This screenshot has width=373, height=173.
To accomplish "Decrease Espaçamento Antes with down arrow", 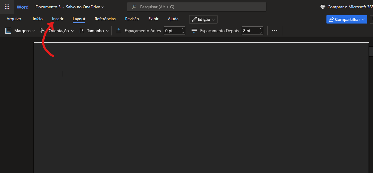I will [x=183, y=32].
